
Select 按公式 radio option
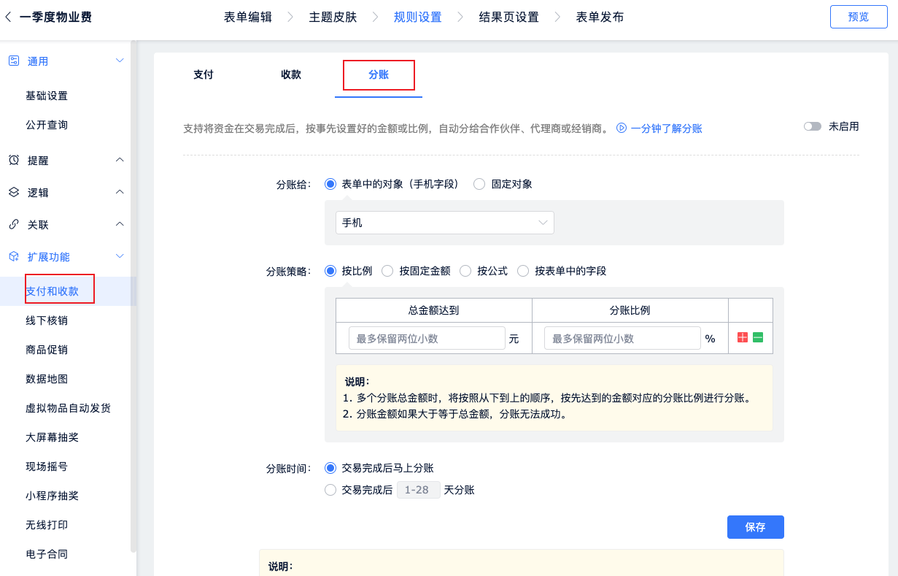[465, 271]
